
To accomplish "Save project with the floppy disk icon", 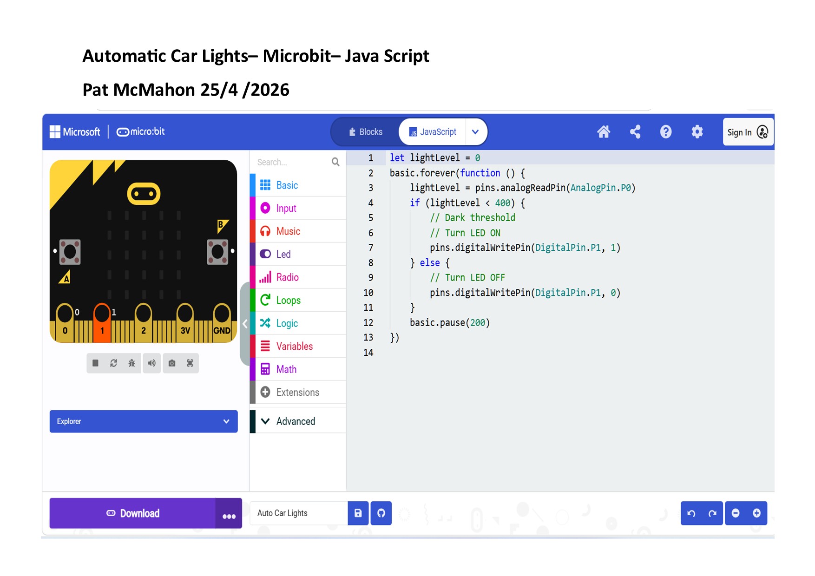I will click(x=358, y=513).
